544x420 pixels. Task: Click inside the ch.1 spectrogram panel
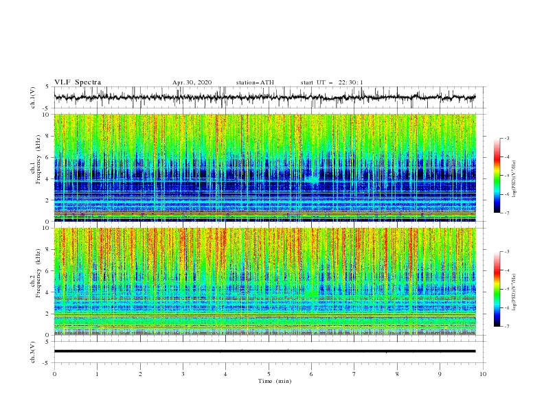(264, 167)
